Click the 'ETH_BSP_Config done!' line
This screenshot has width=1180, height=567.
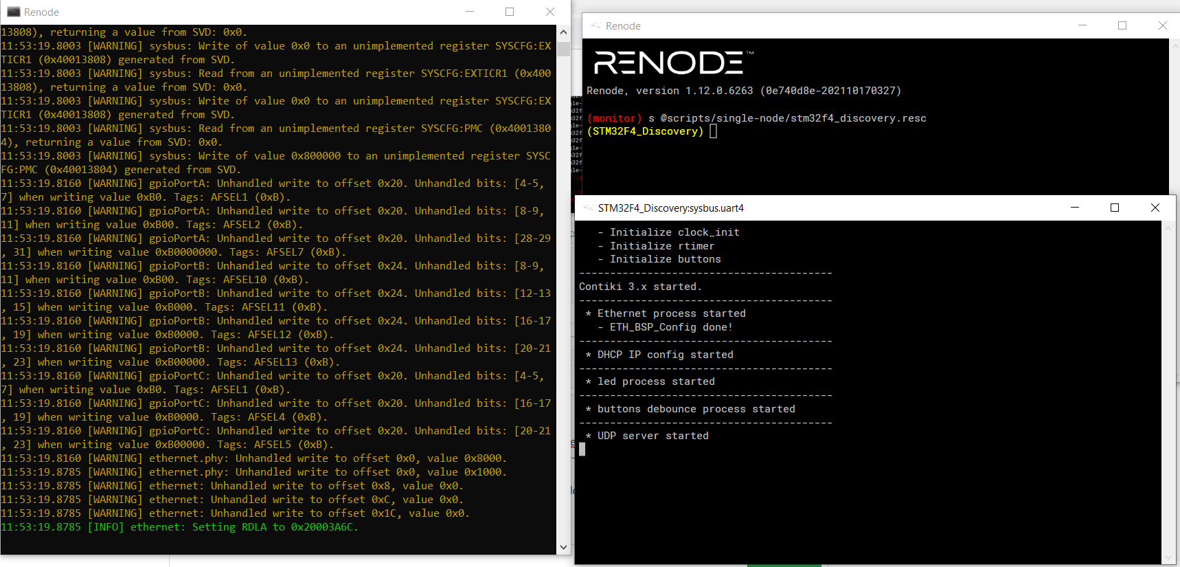click(x=665, y=327)
